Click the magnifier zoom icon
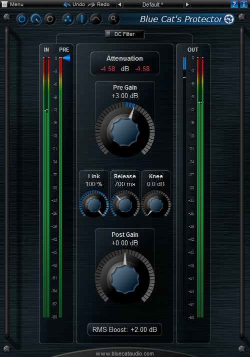The height and width of the screenshot is (357, 250). [x=114, y=19]
